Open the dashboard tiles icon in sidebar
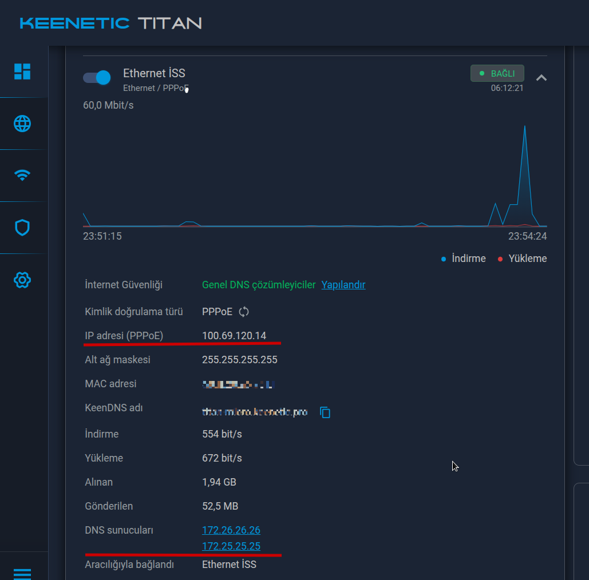This screenshot has width=589, height=580. (x=22, y=71)
